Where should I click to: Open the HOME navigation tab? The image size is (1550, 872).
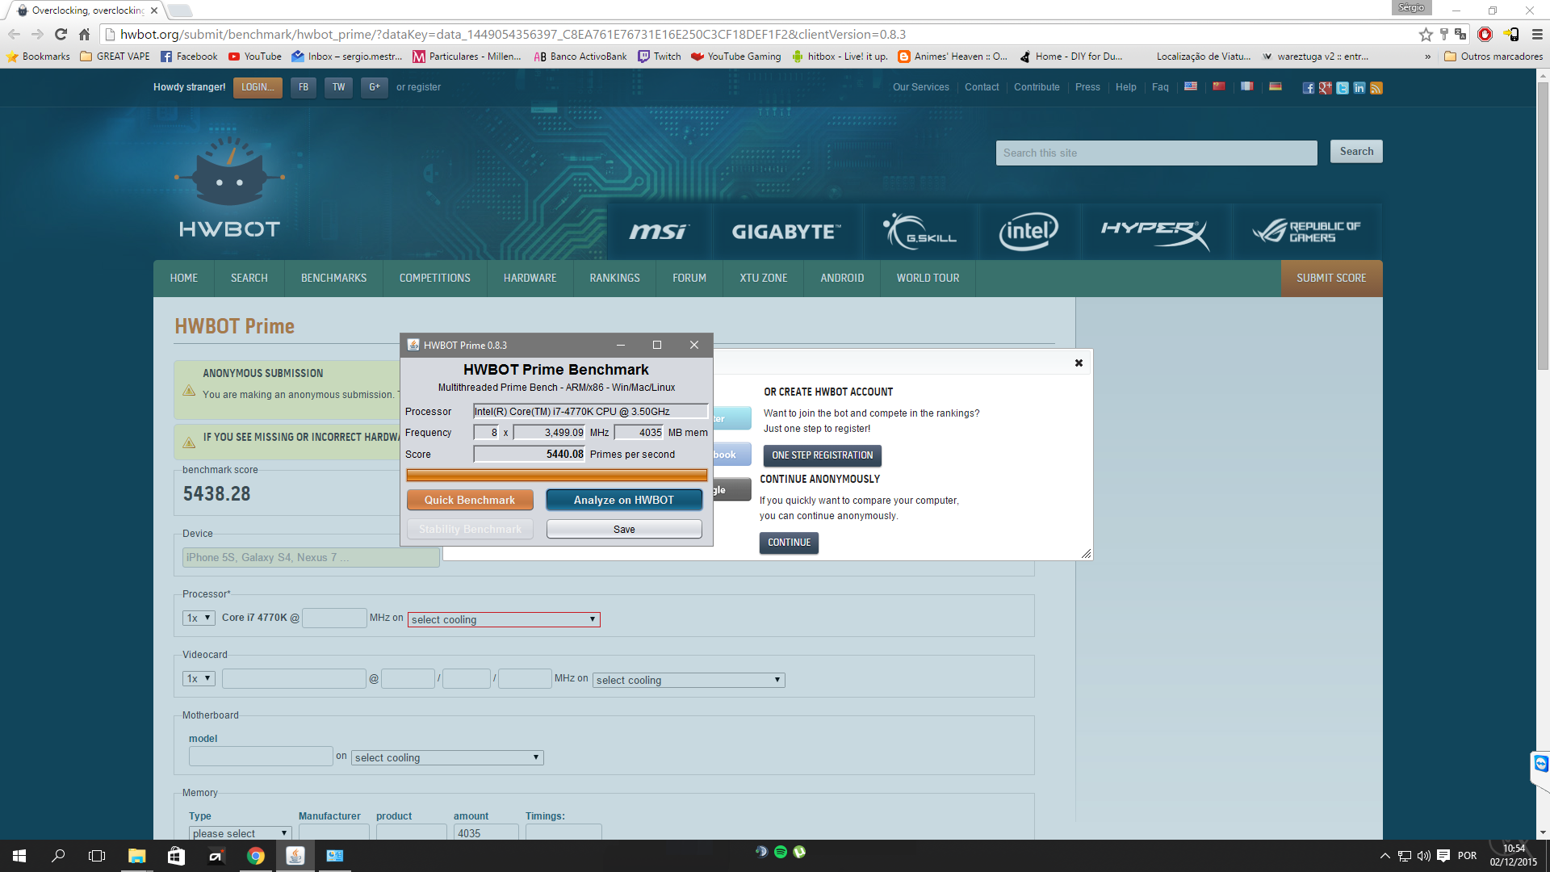pyautogui.click(x=184, y=278)
